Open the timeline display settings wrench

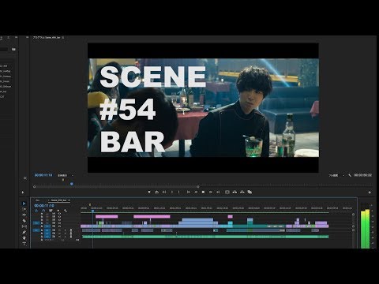pos(66,211)
